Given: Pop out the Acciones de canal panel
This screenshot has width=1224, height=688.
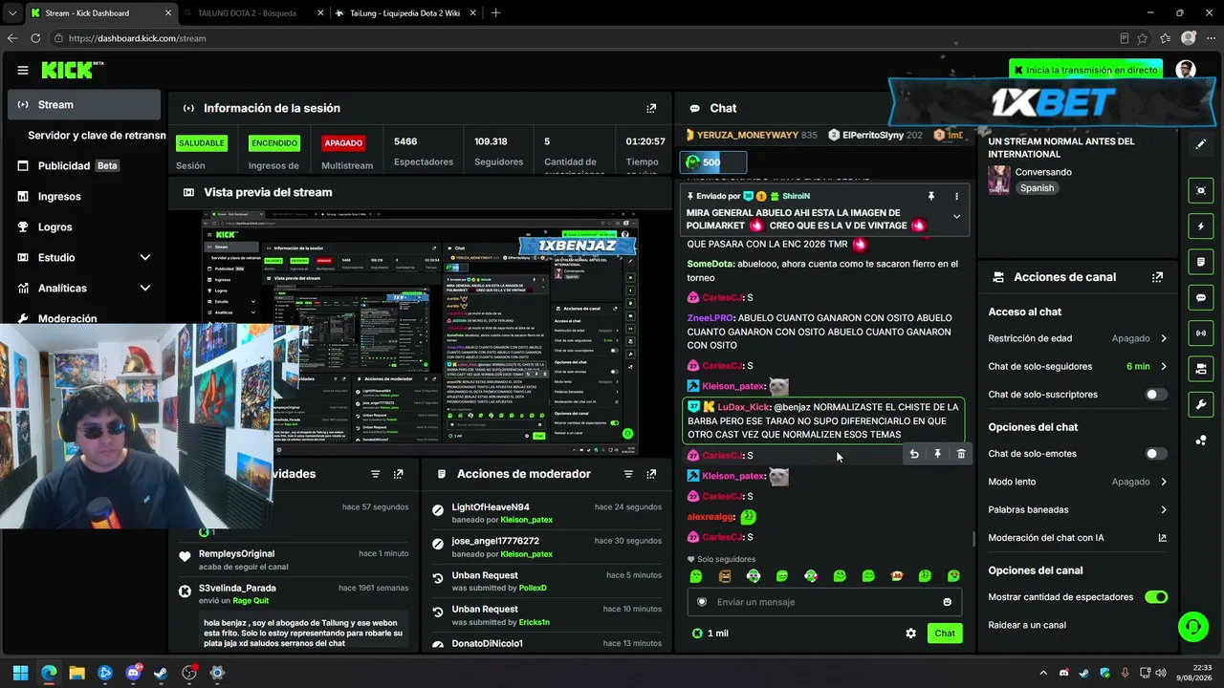Looking at the screenshot, I should click(1158, 277).
